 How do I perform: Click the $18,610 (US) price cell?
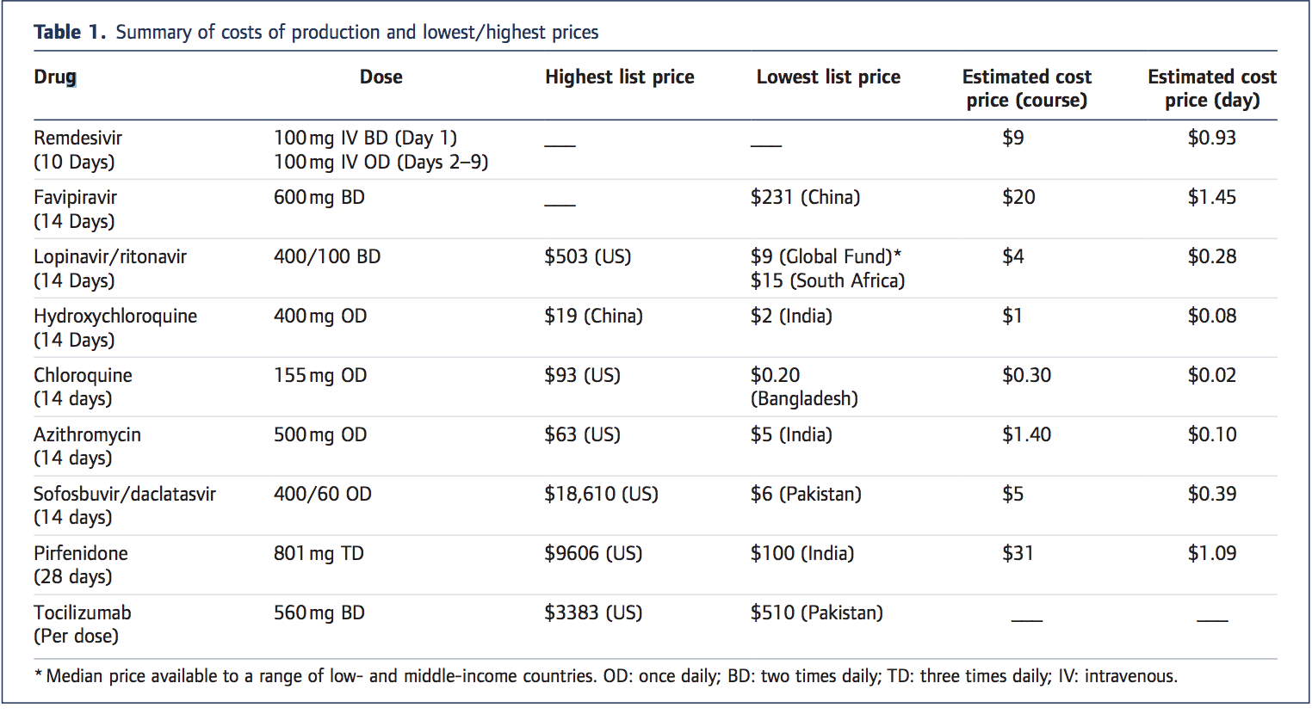[x=601, y=495]
